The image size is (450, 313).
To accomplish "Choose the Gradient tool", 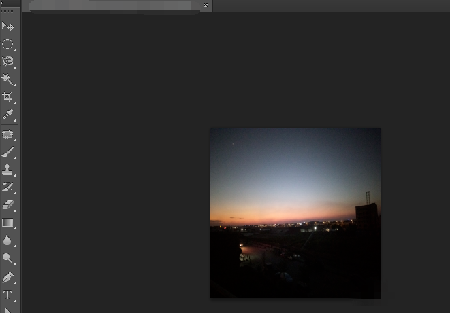I will coord(7,223).
